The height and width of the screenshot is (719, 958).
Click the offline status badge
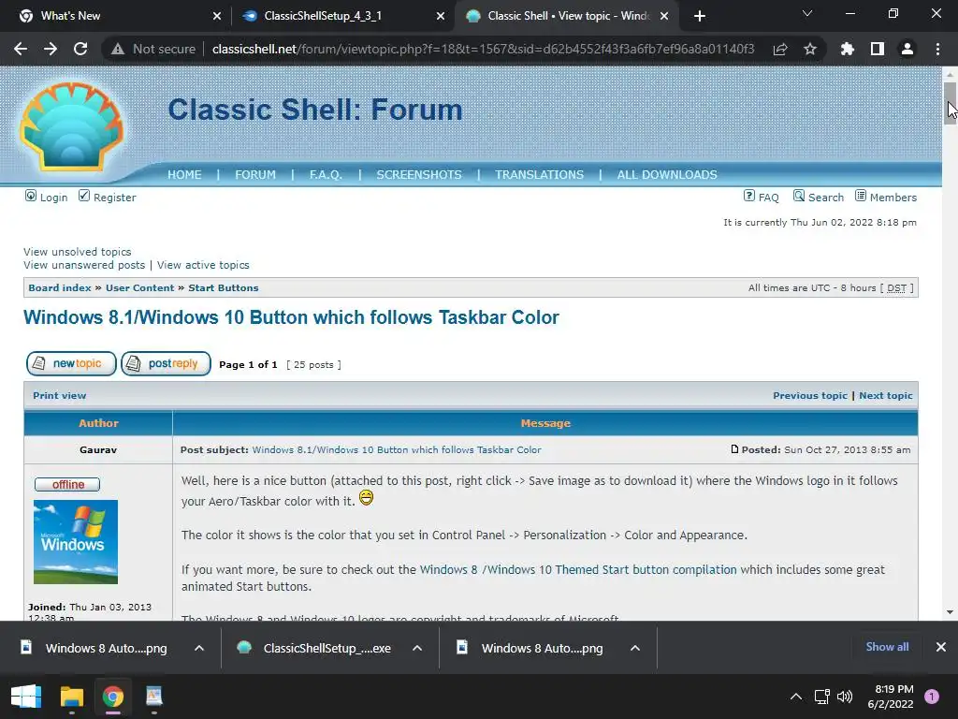[x=67, y=484]
